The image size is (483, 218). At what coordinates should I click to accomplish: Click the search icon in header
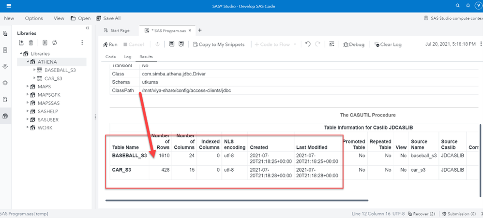click(458, 6)
